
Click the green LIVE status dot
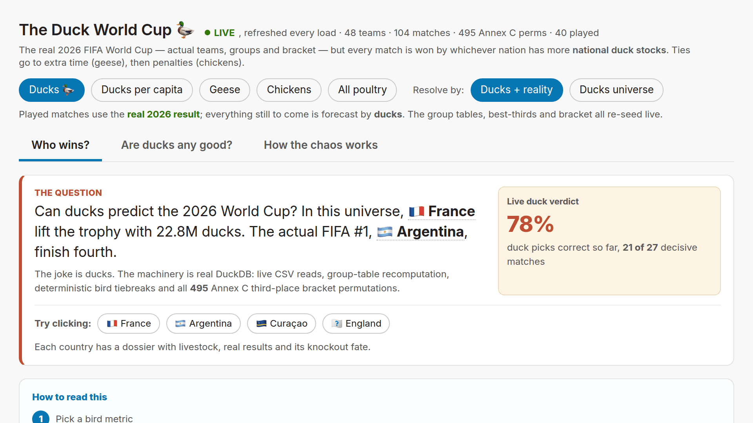coord(207,33)
